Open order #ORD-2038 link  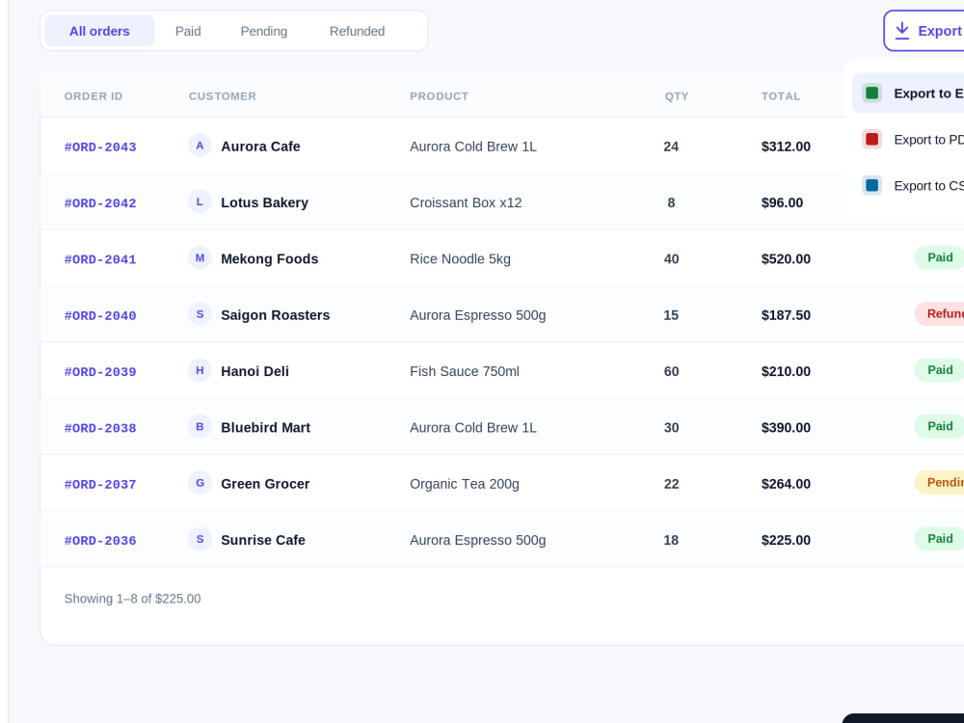tap(100, 428)
